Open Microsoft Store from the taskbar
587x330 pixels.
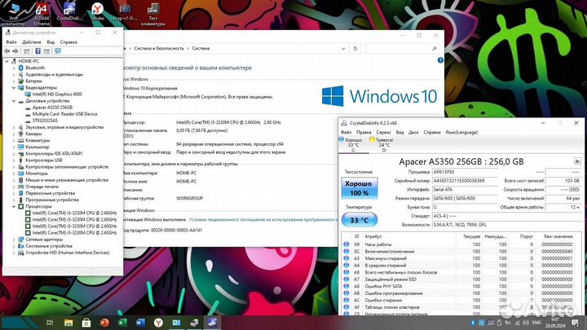[86, 323]
